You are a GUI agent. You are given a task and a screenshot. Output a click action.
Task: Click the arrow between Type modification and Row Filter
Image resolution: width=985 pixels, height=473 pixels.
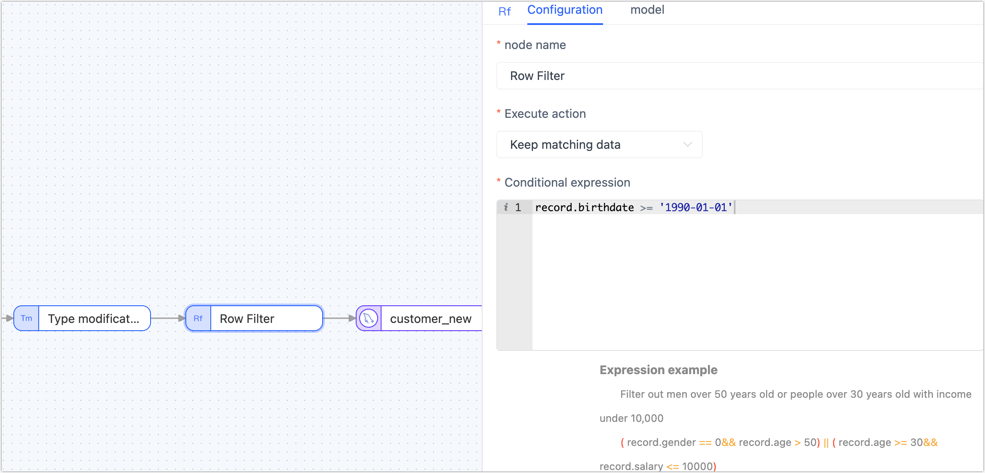point(168,318)
